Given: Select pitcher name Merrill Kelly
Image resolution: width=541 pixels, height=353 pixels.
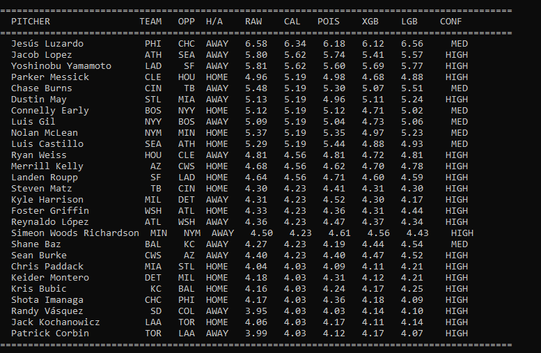Looking at the screenshot, I should (47, 166).
